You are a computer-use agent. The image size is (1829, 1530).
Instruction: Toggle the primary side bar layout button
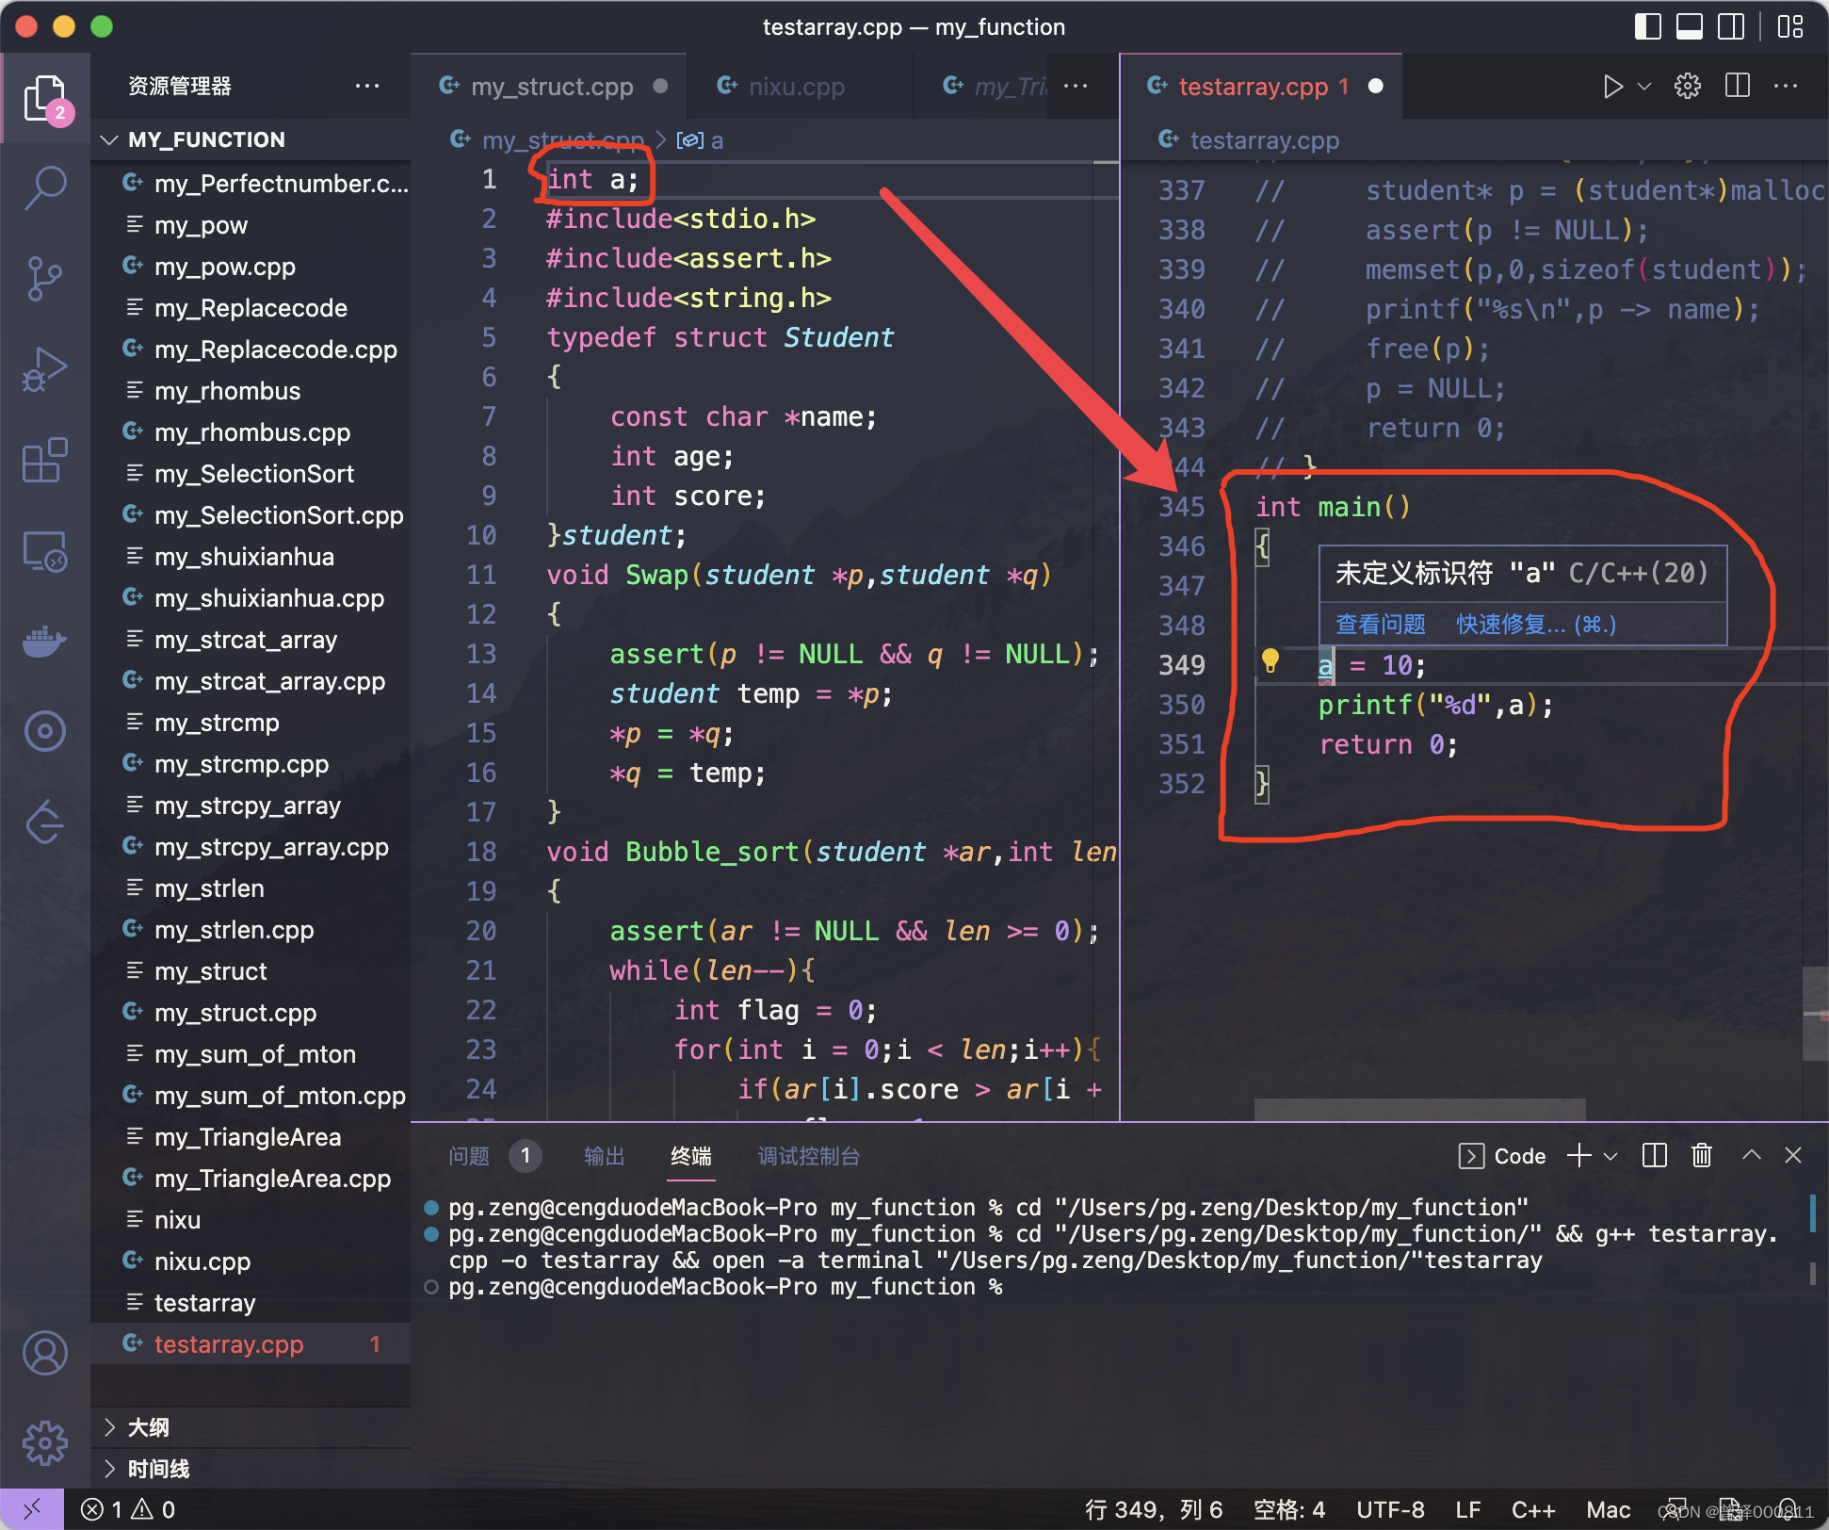click(1647, 26)
